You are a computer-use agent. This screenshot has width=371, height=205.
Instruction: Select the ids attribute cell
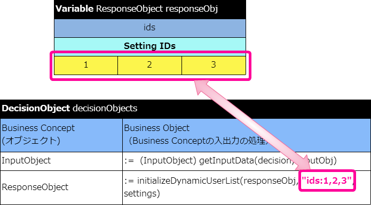click(x=150, y=28)
